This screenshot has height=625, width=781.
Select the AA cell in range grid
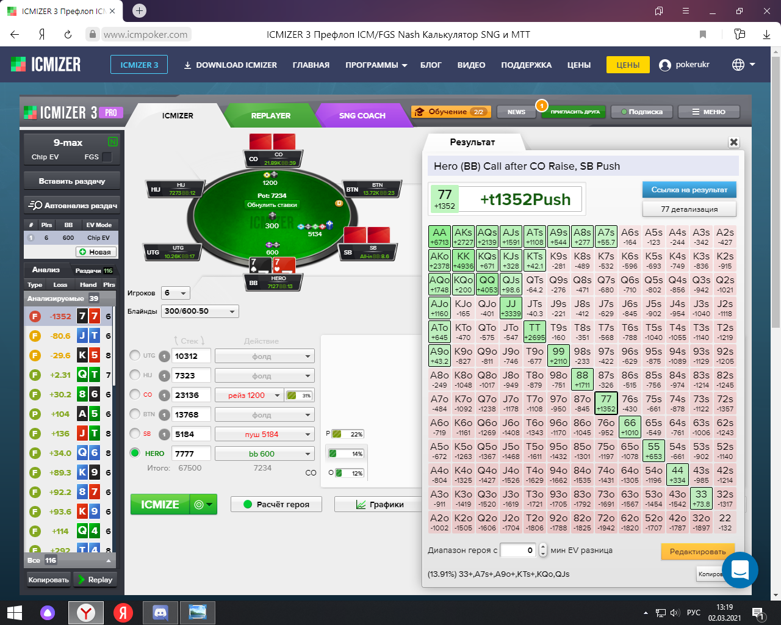coord(439,237)
